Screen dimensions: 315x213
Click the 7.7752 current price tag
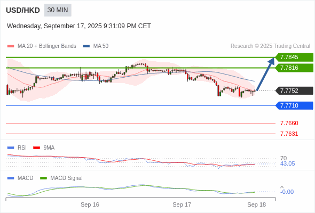point(294,91)
